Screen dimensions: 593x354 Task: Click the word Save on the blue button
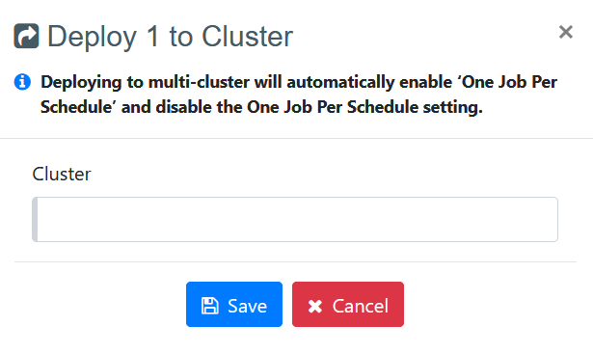[x=248, y=306]
